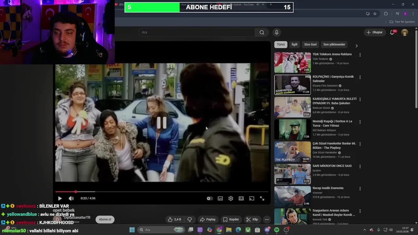Open File Explorer from the taskbar

(229, 230)
